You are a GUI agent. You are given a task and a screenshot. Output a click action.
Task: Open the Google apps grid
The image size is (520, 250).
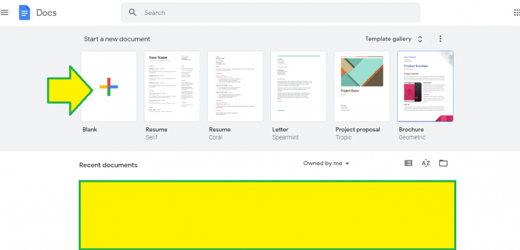pos(517,12)
